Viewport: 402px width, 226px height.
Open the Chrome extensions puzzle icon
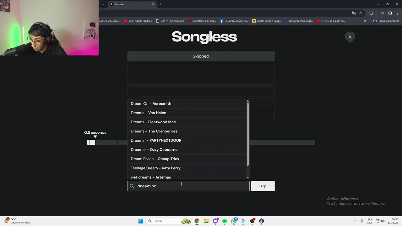coord(371,13)
